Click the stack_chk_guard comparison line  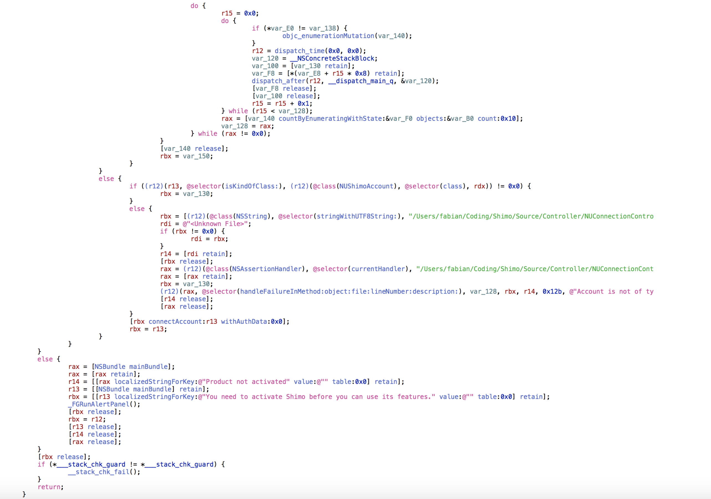point(131,464)
